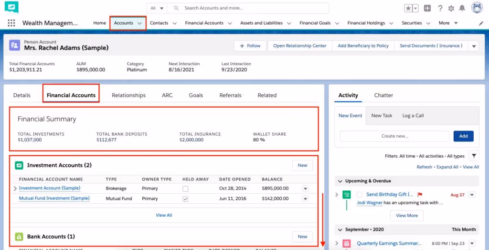
Task: Open row actions for Investment Account (Sample)
Action: coord(305,189)
